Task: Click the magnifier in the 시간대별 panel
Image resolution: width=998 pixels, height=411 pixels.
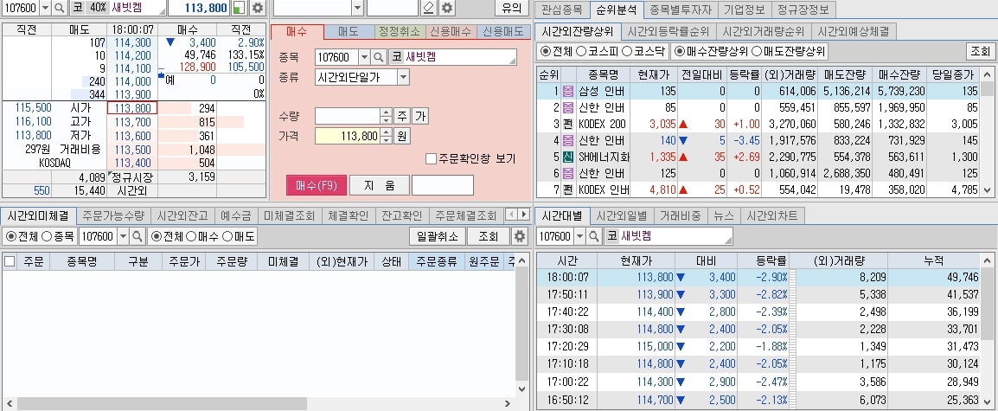Action: tap(593, 236)
